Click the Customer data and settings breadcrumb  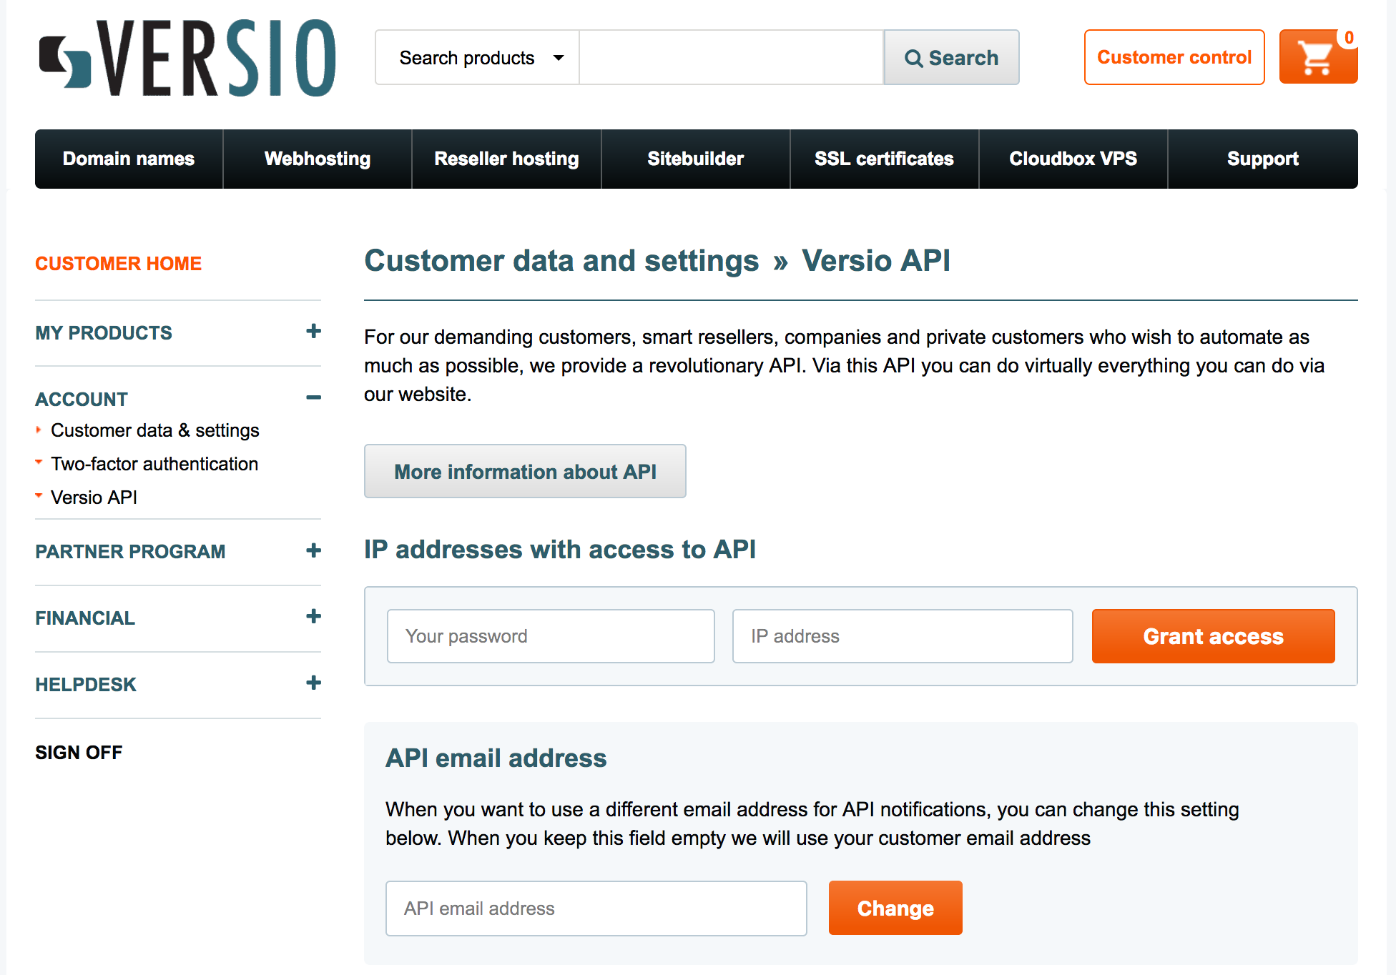pyautogui.click(x=561, y=261)
